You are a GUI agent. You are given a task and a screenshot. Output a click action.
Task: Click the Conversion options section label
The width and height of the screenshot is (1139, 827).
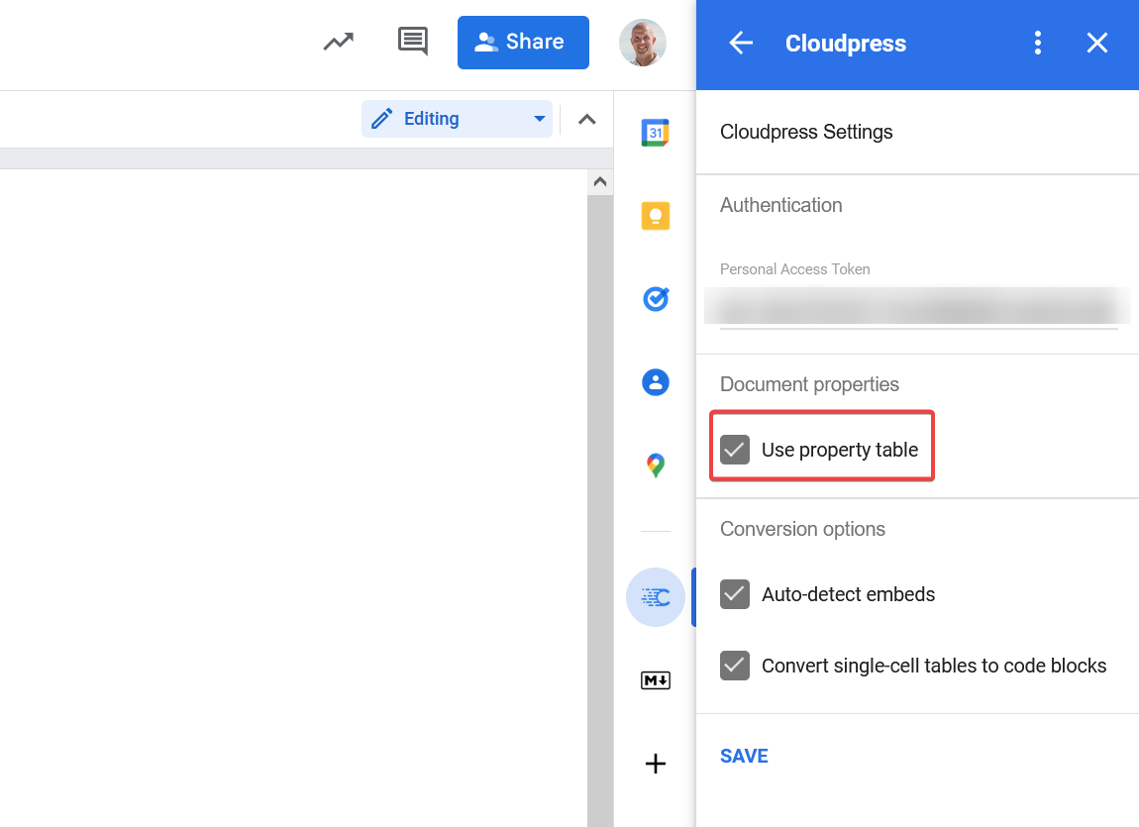click(802, 529)
